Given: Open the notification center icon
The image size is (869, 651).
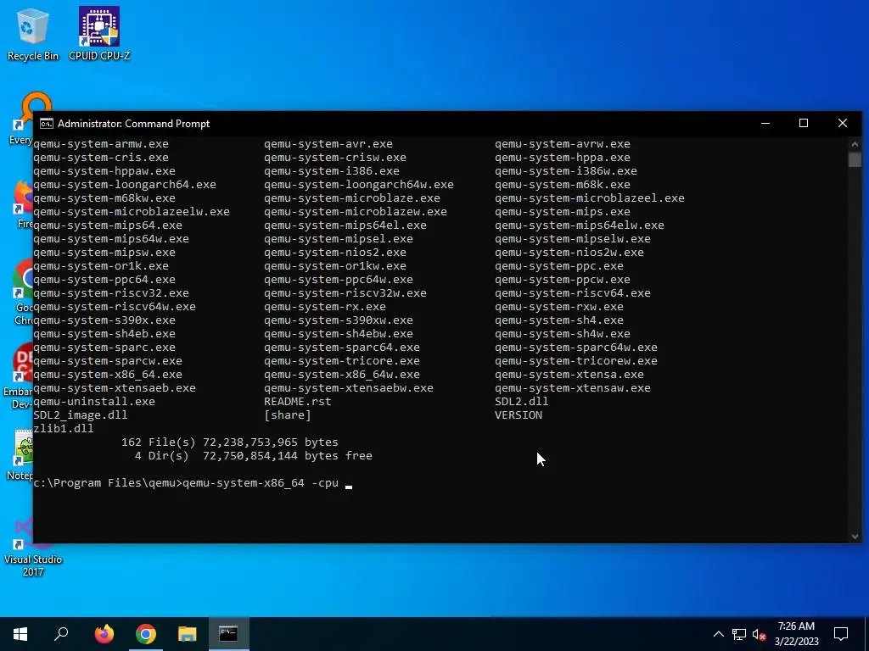Looking at the screenshot, I should point(841,634).
